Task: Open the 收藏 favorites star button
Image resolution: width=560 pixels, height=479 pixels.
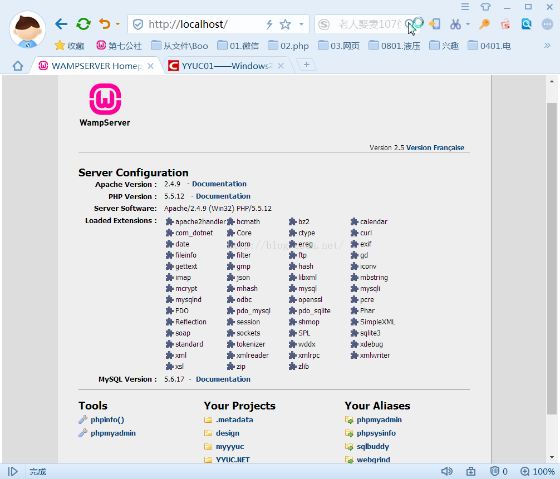Action: click(x=69, y=46)
